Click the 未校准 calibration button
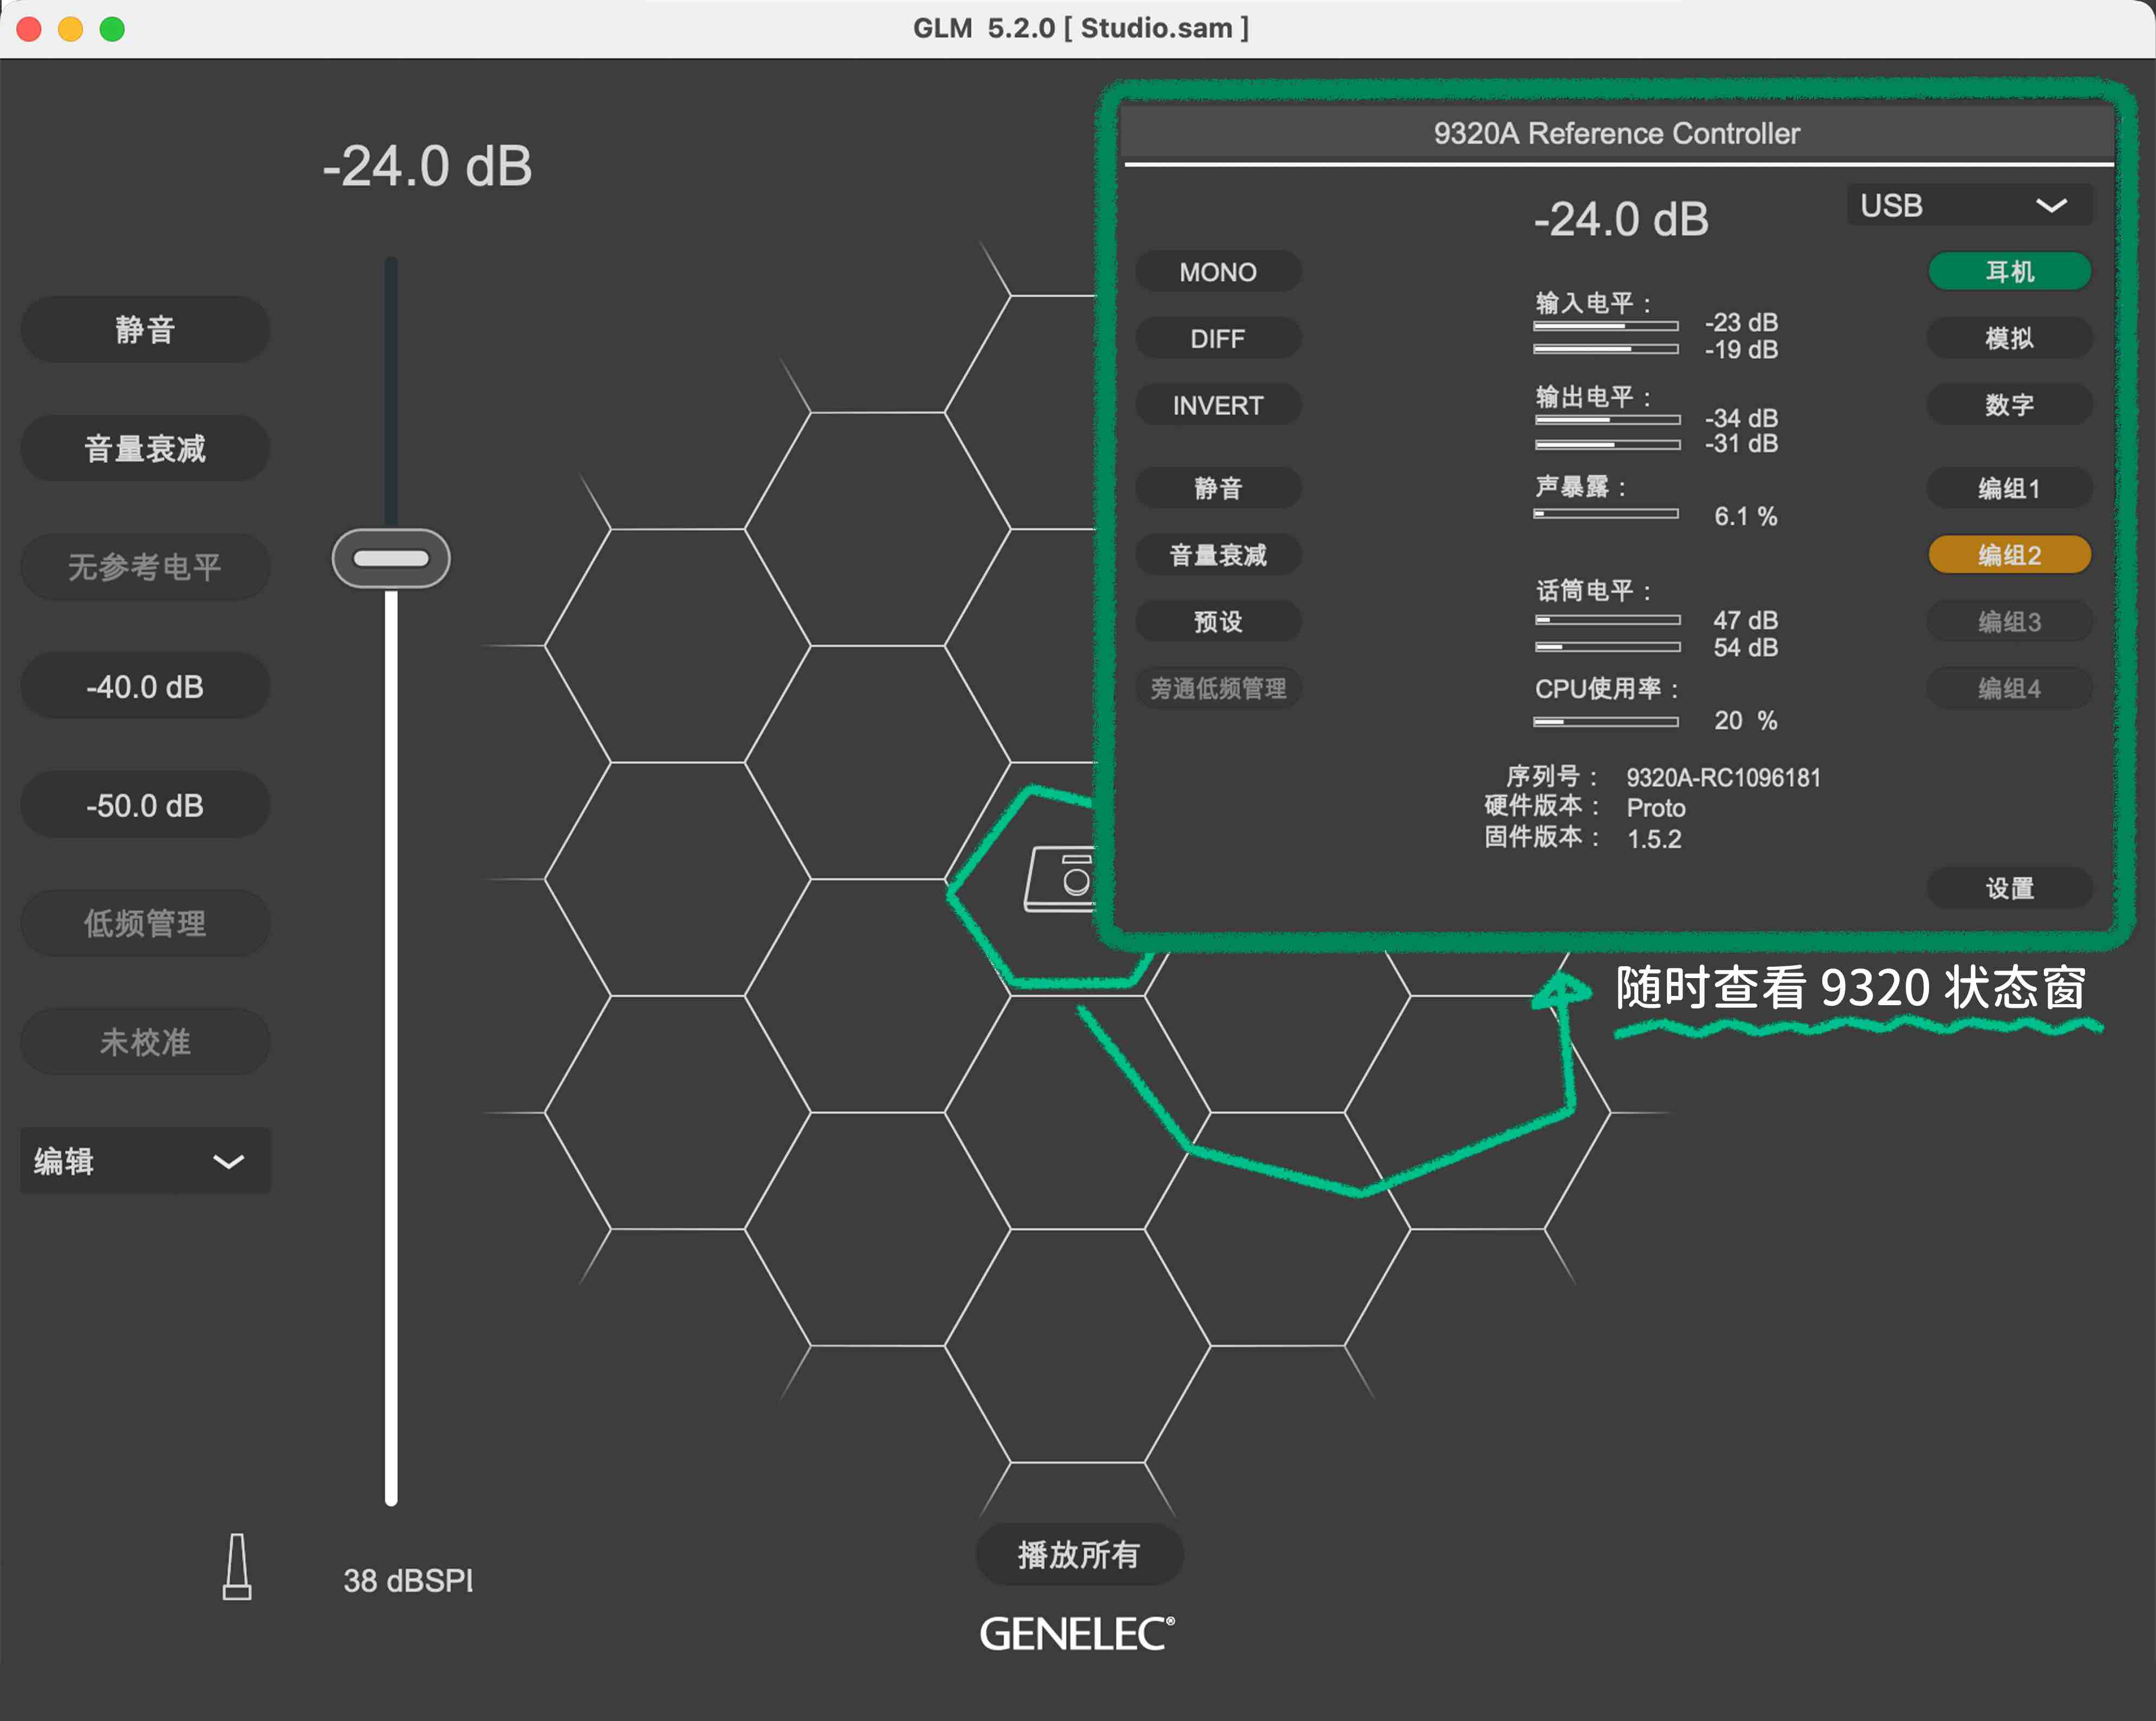The image size is (2156, 1721). [145, 1041]
